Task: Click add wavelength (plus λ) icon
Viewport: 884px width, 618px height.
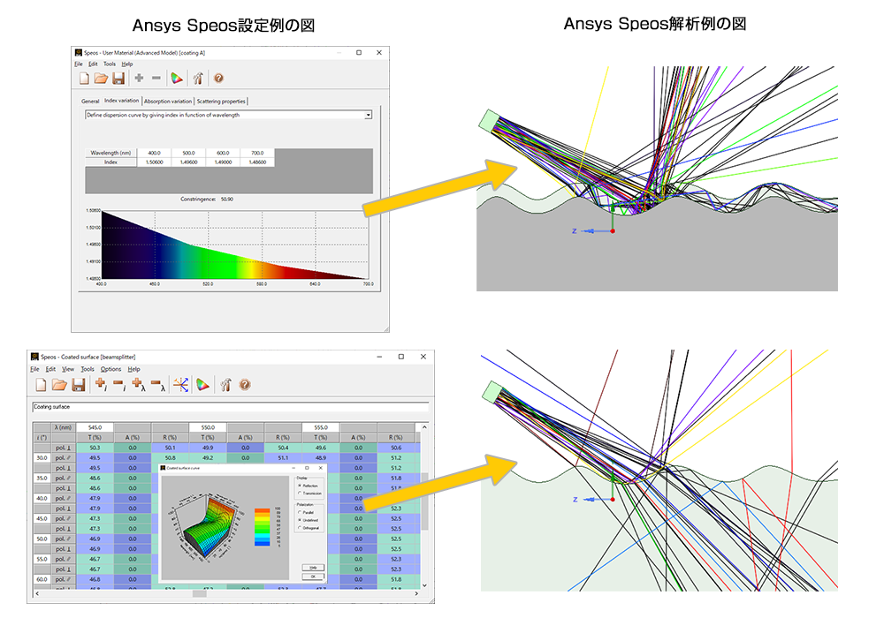Action: (139, 385)
